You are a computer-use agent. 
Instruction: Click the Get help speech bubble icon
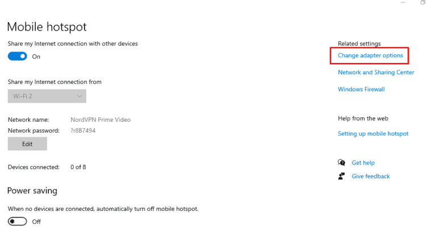coord(341,163)
